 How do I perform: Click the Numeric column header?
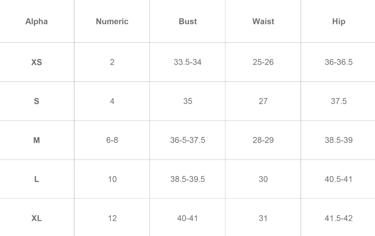point(112,21)
